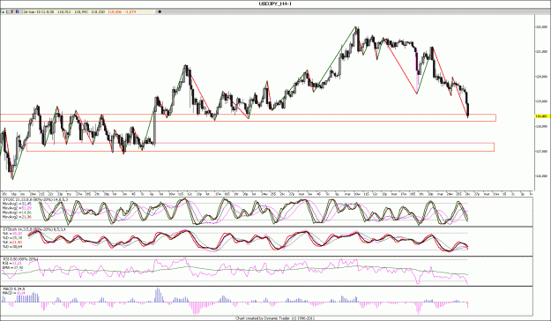This screenshot has width=551, height=321.
Task: Click the red net change -1,074 value
Action: tap(130, 11)
